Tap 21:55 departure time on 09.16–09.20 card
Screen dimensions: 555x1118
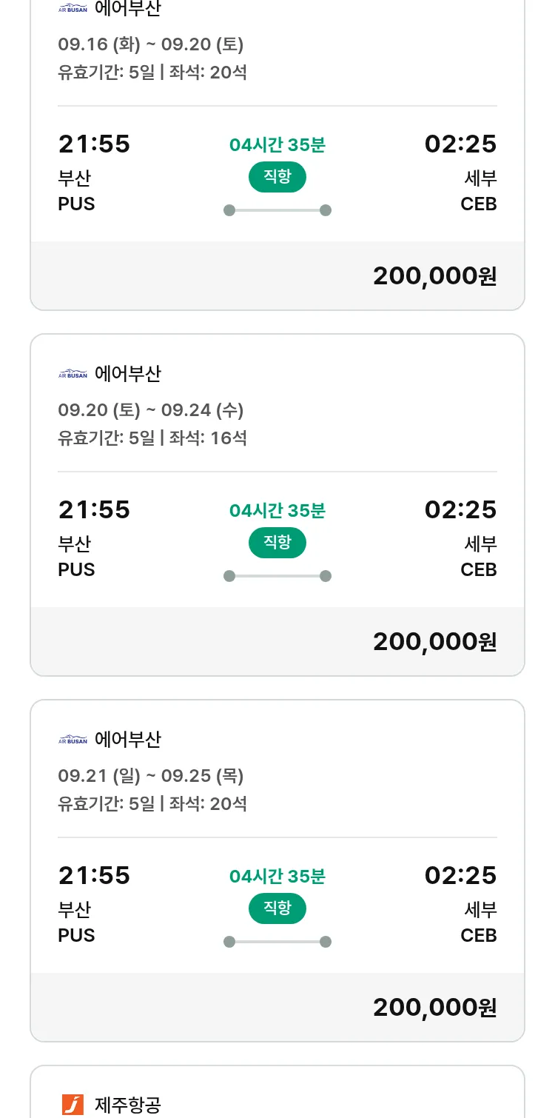(x=94, y=144)
